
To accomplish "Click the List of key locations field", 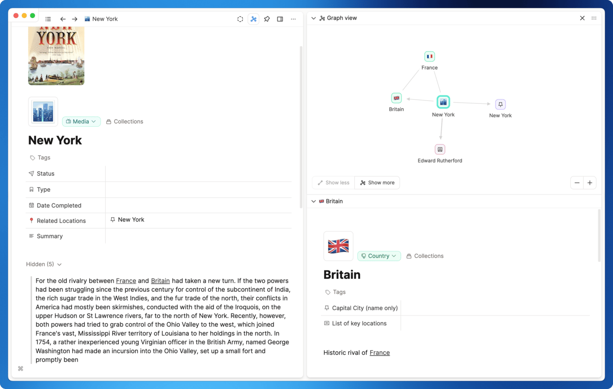I will 495,324.
